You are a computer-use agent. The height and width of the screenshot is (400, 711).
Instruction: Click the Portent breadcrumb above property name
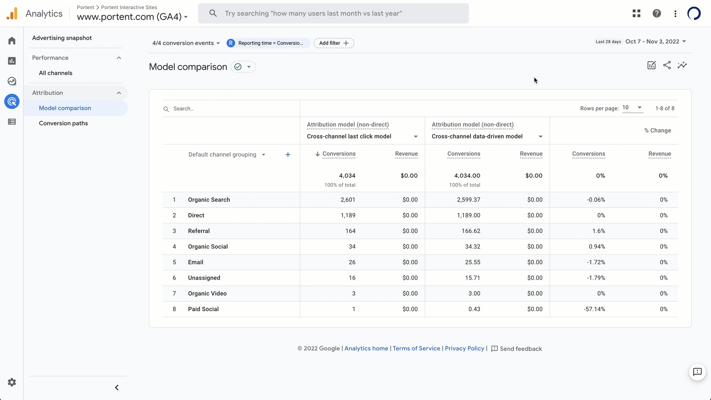point(85,7)
